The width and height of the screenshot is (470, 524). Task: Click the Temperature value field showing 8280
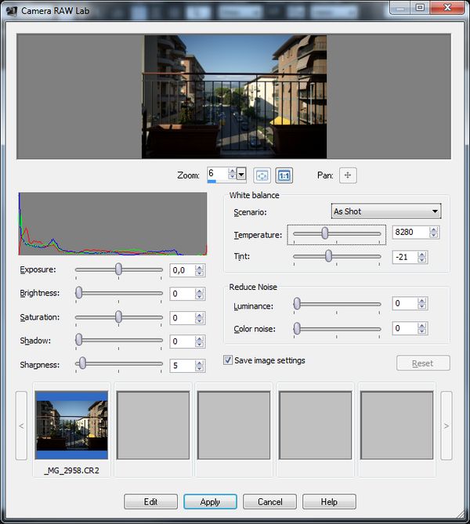tap(409, 233)
